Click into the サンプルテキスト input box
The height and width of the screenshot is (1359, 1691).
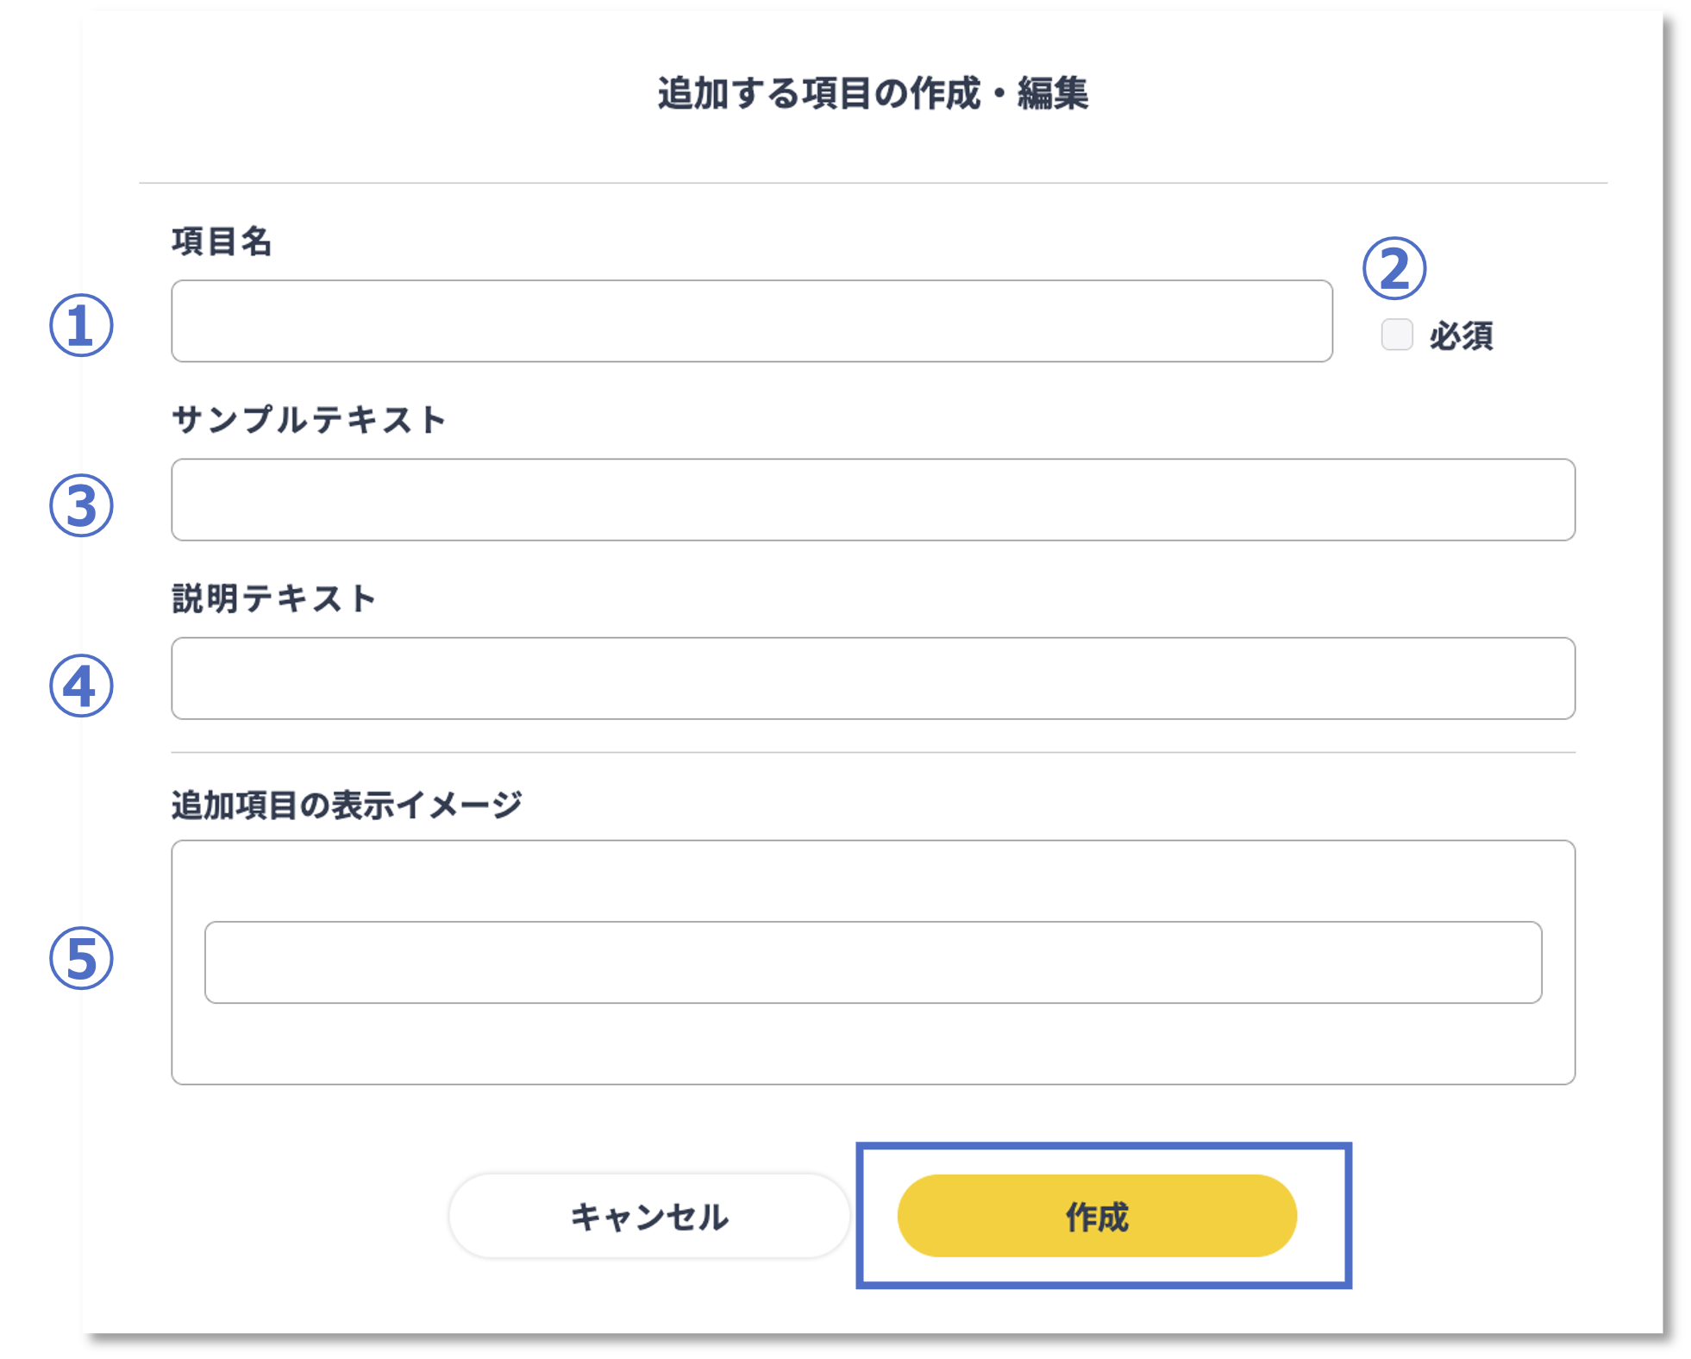click(x=873, y=500)
